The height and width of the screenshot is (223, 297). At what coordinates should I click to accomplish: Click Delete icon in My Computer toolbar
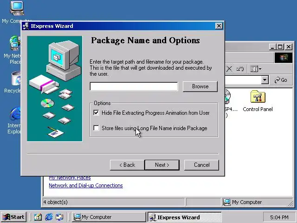click(229, 69)
